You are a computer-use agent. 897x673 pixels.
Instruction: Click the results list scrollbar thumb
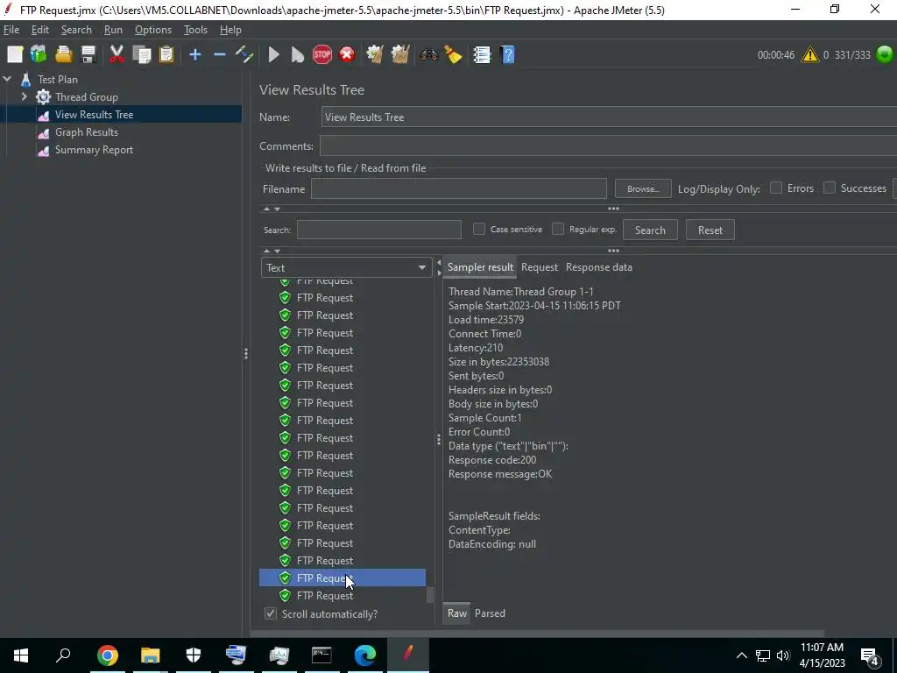(x=430, y=595)
